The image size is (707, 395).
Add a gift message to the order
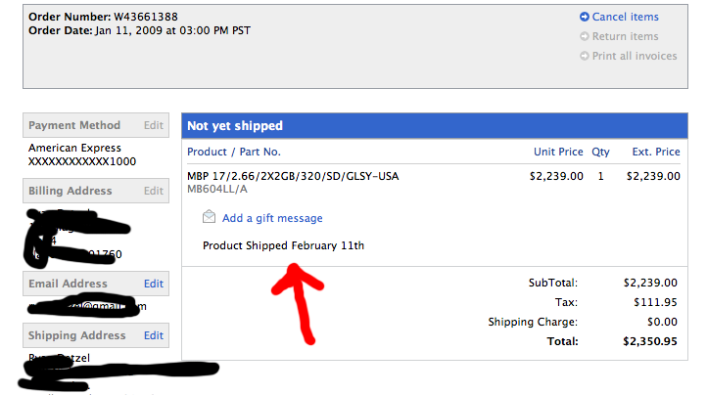pos(272,218)
